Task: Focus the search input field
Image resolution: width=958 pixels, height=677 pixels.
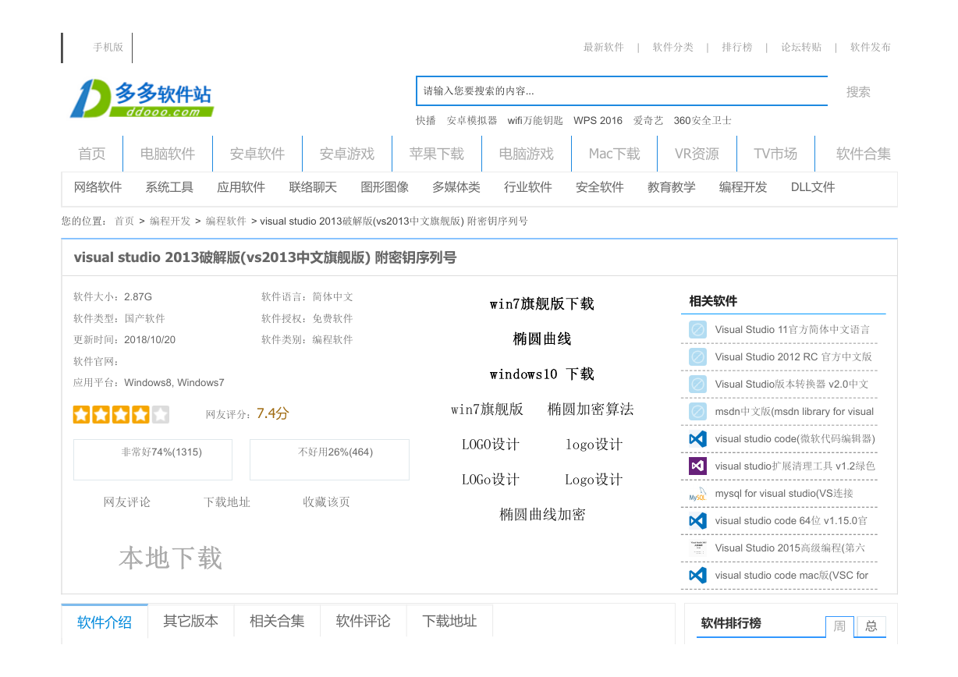Action: pyautogui.click(x=622, y=91)
